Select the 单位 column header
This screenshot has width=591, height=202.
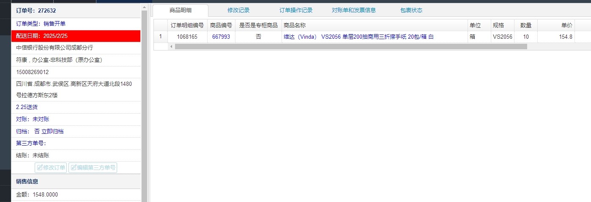(x=479, y=25)
